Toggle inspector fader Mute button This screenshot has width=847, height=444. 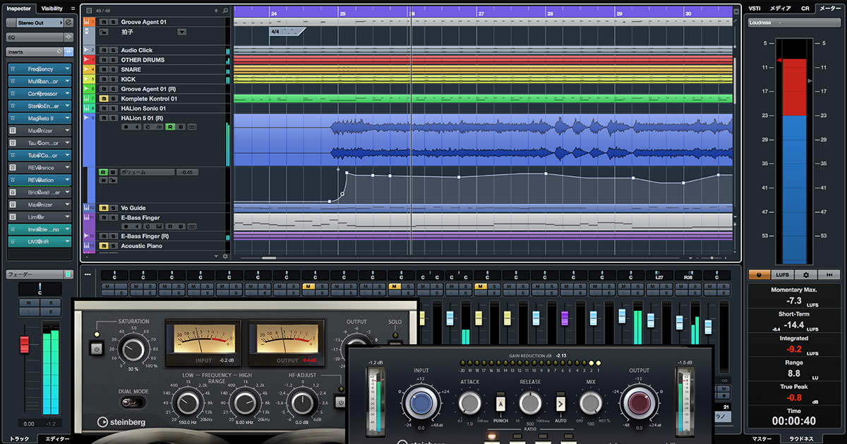pos(29,302)
